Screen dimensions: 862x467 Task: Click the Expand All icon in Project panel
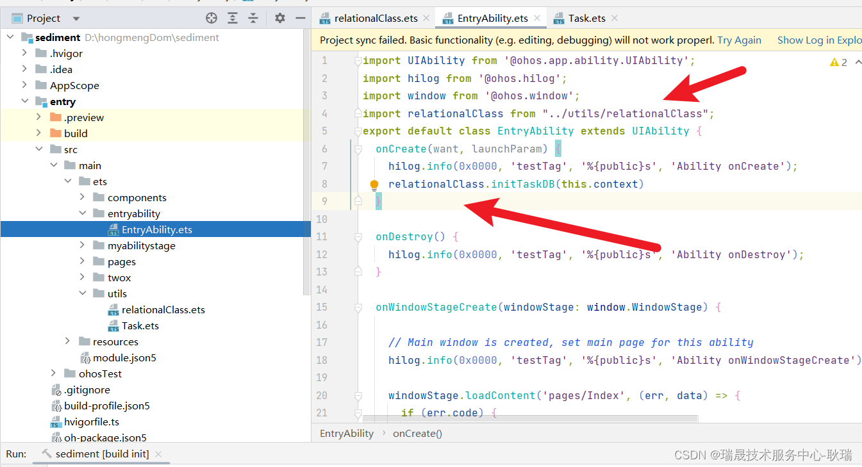(233, 18)
